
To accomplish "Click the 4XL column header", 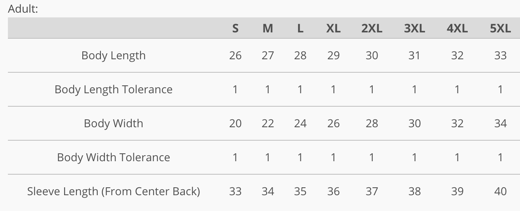I will (x=457, y=28).
